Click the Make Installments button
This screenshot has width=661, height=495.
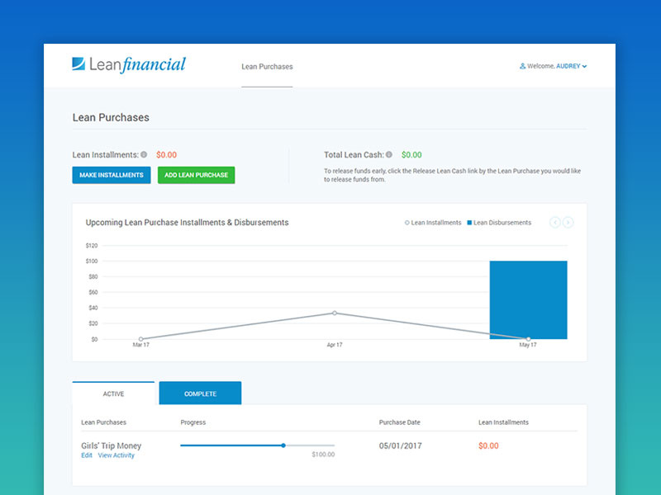(x=112, y=175)
